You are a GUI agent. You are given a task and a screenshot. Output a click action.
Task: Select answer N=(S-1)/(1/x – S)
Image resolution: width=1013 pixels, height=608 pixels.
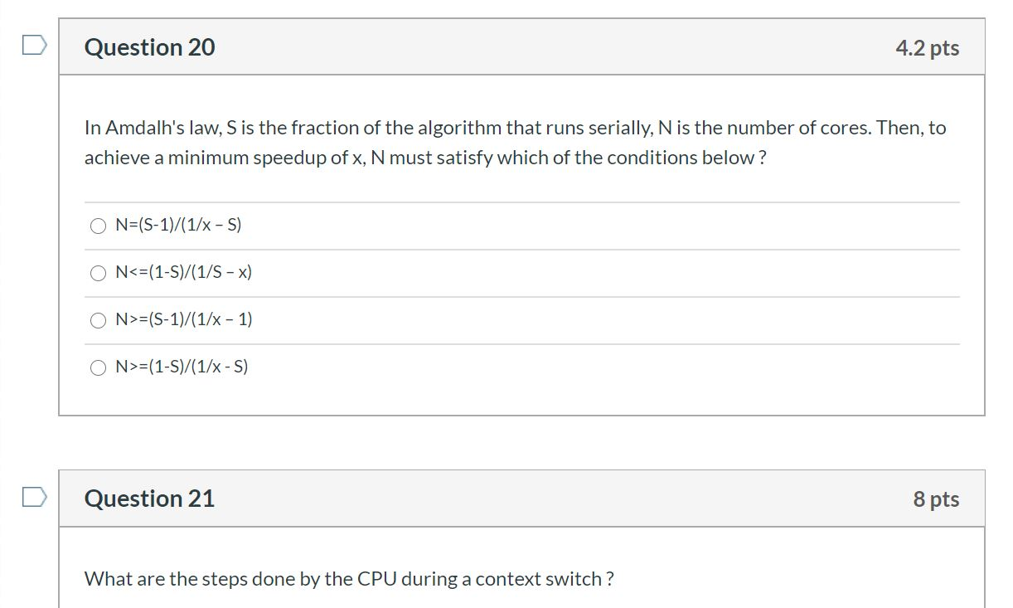[98, 225]
